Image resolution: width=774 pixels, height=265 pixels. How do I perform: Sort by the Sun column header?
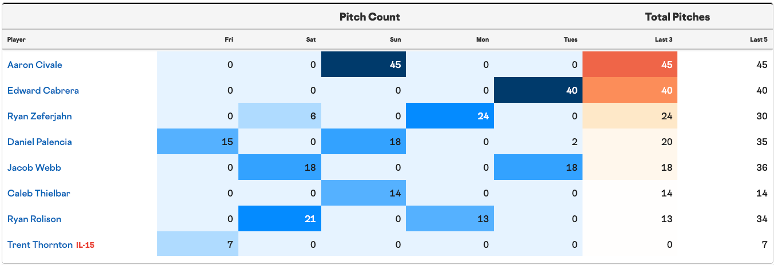pyautogui.click(x=396, y=39)
